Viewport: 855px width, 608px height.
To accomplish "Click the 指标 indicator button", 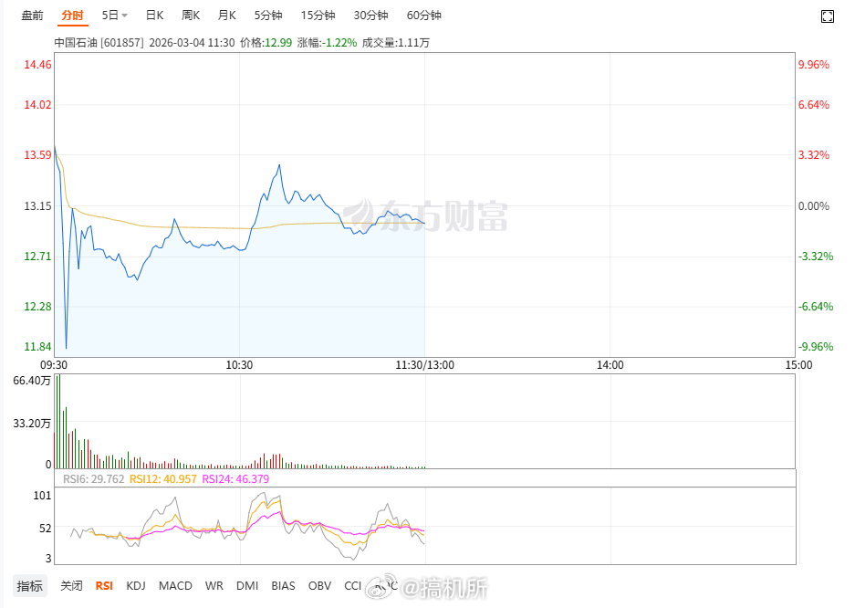I will tap(29, 586).
